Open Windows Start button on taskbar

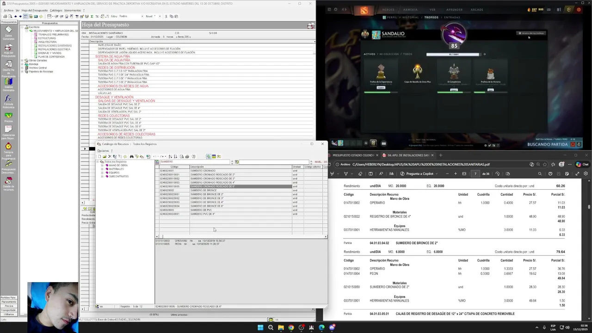(x=260, y=327)
